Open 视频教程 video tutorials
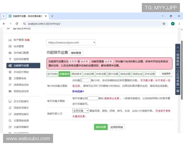The width and height of the screenshot is (183, 146). tap(178, 60)
